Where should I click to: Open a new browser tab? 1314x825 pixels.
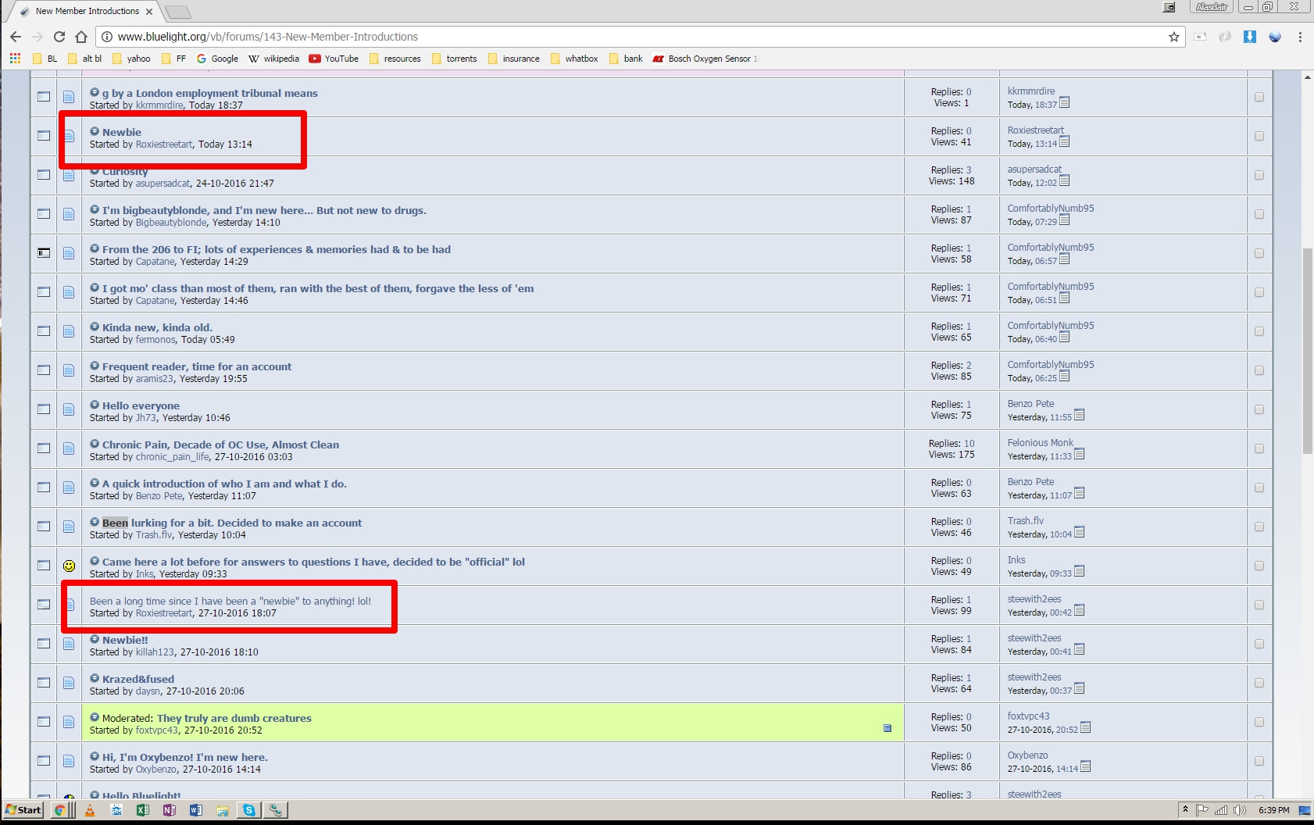click(178, 12)
